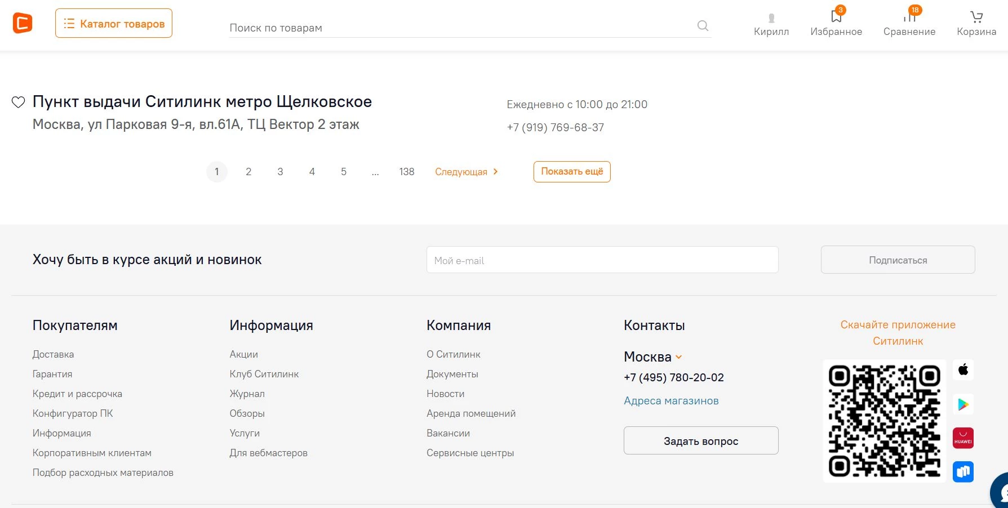Click the Мой e-mail input field

[x=602, y=260]
